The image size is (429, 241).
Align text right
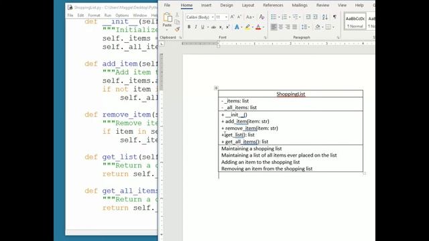[288, 27]
